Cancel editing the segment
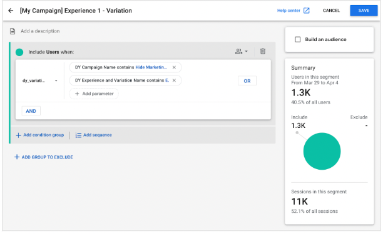 click(x=331, y=11)
